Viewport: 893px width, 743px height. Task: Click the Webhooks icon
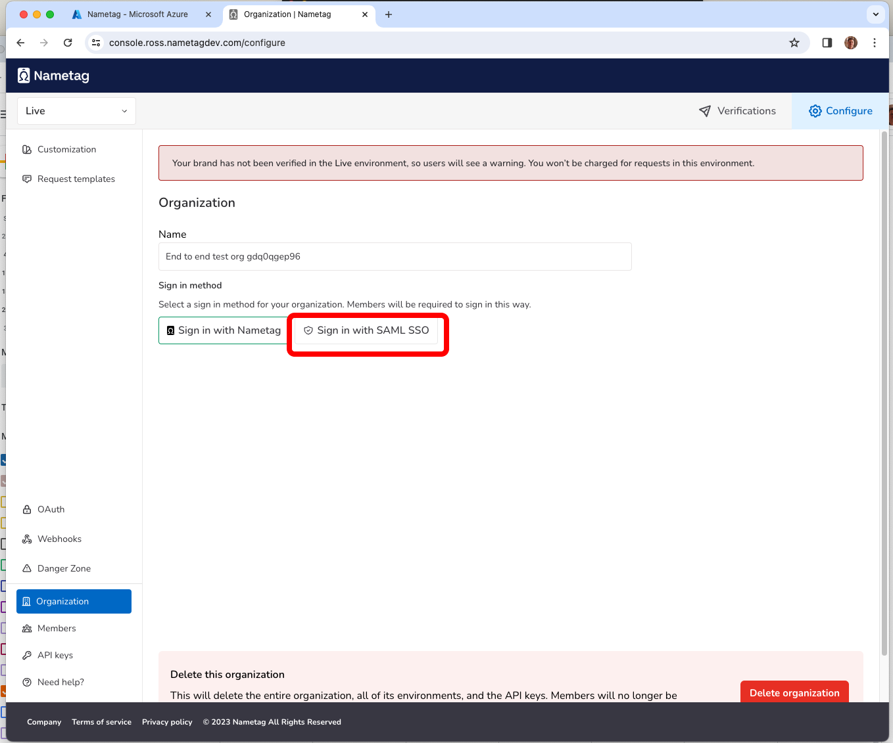(27, 539)
